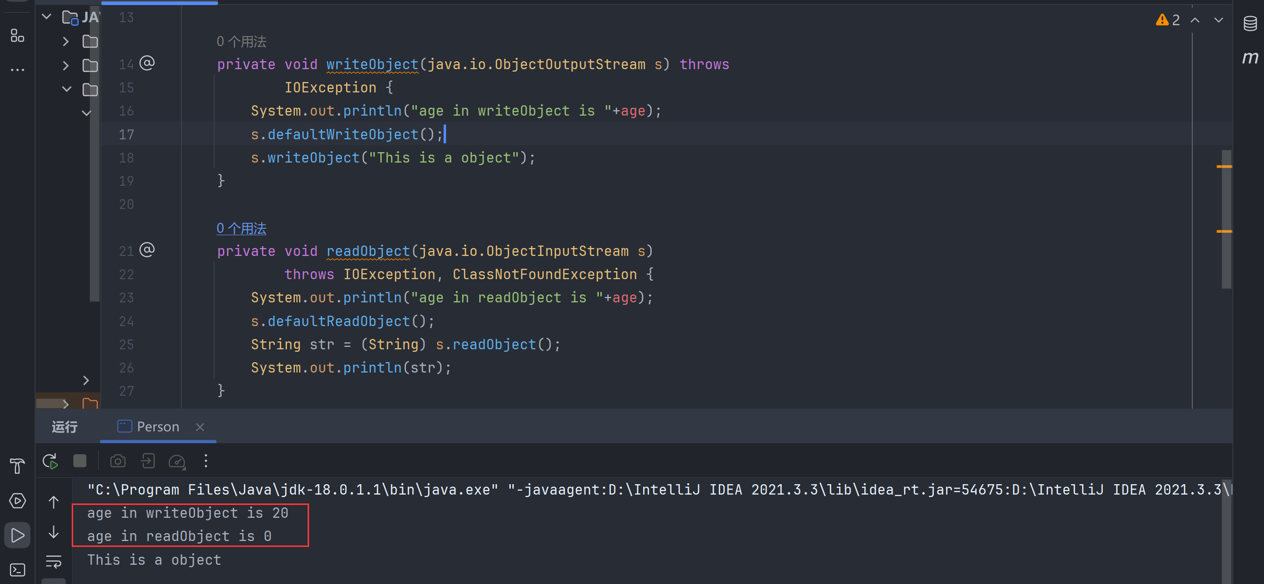Click the second orange warning stripe marker
This screenshot has height=584, width=1264.
(1224, 231)
